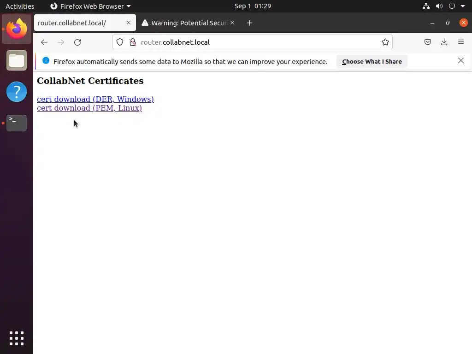
Task: Open the Help app in dock
Action: (17, 92)
